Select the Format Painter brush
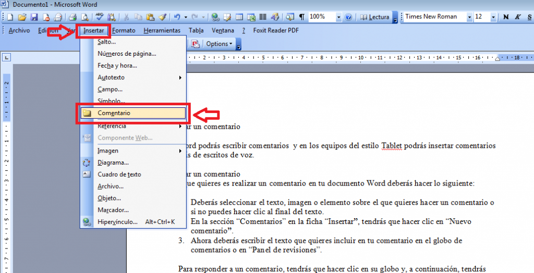Viewport: 534px width, 273px height. [x=163, y=17]
